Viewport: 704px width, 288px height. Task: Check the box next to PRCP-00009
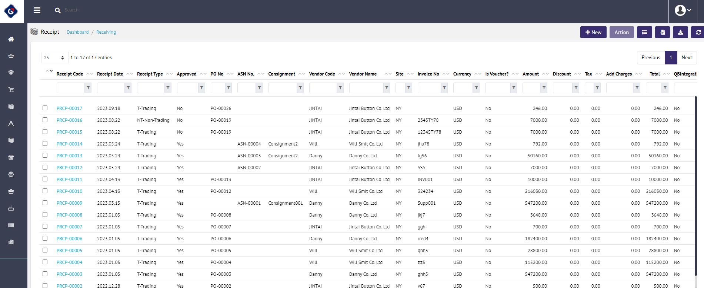[45, 203]
